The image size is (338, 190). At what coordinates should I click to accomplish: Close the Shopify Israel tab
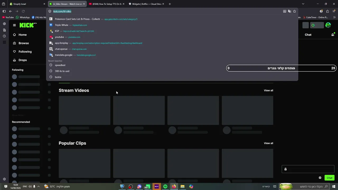pyautogui.click(x=44, y=4)
